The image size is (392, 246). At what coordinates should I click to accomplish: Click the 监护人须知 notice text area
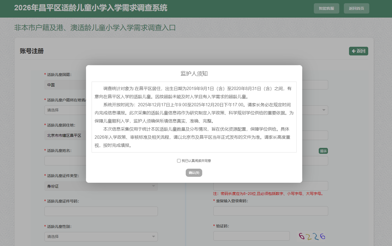(194, 117)
